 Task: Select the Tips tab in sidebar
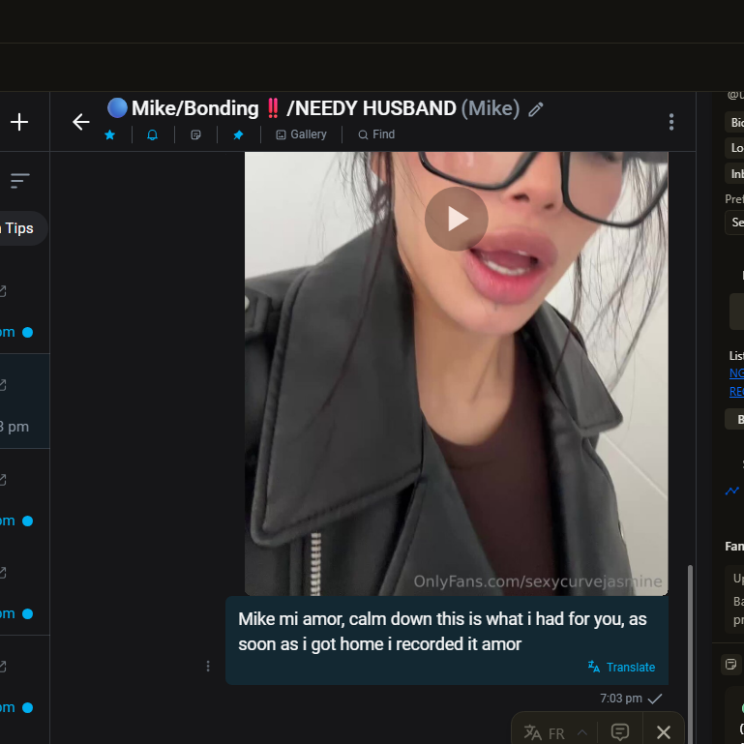[x=19, y=228]
